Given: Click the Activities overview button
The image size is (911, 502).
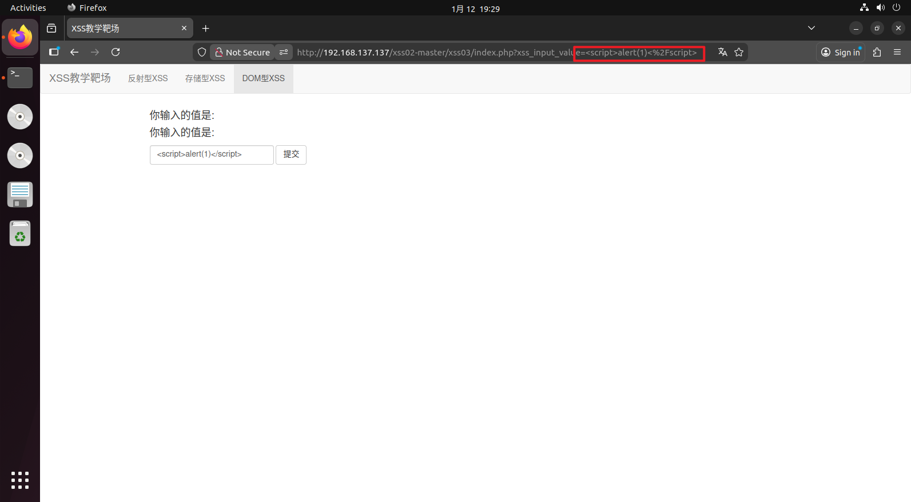Looking at the screenshot, I should (x=28, y=8).
